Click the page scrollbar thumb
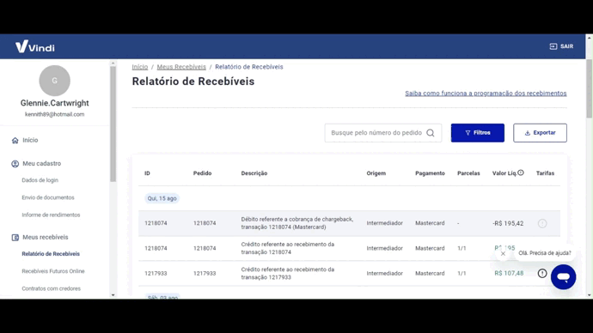This screenshot has height=333, width=593. pos(590,88)
